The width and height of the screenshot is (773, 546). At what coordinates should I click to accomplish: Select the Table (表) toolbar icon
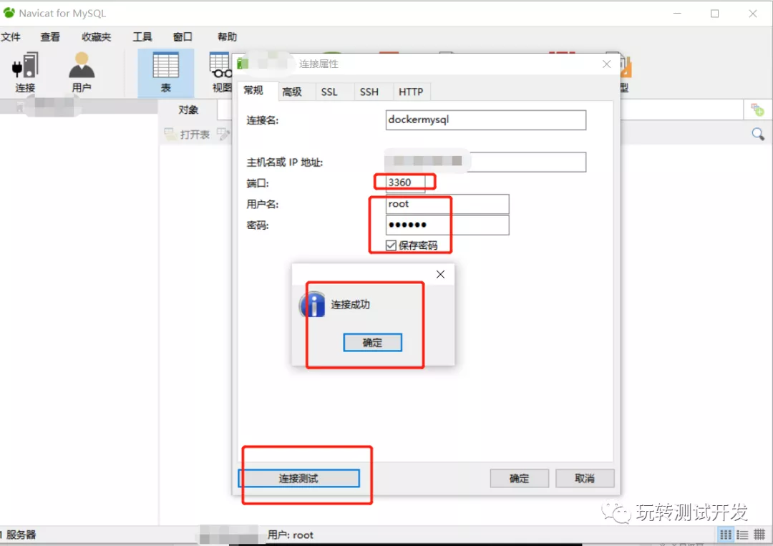click(x=165, y=72)
